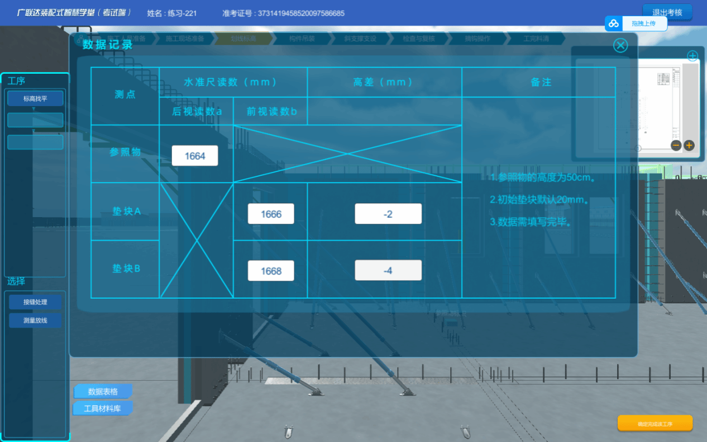Viewport: 707px width, 442px height.
Task: Open the 数据表格 panel
Action: click(x=103, y=391)
